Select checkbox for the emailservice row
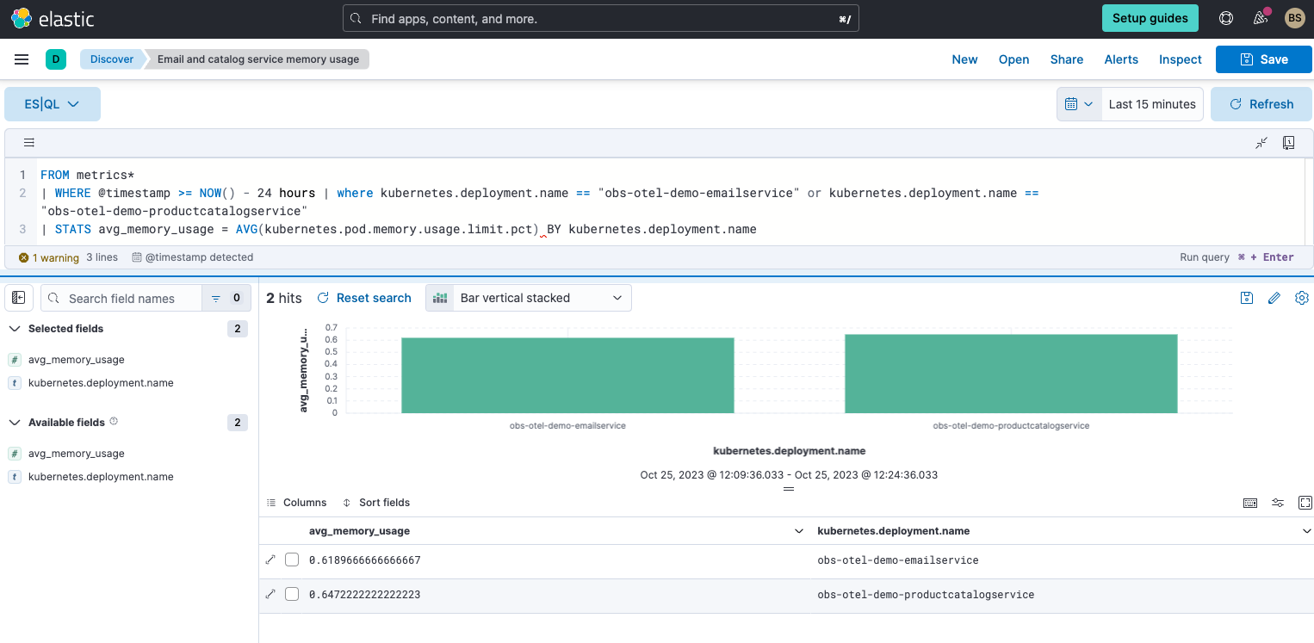 tap(292, 560)
